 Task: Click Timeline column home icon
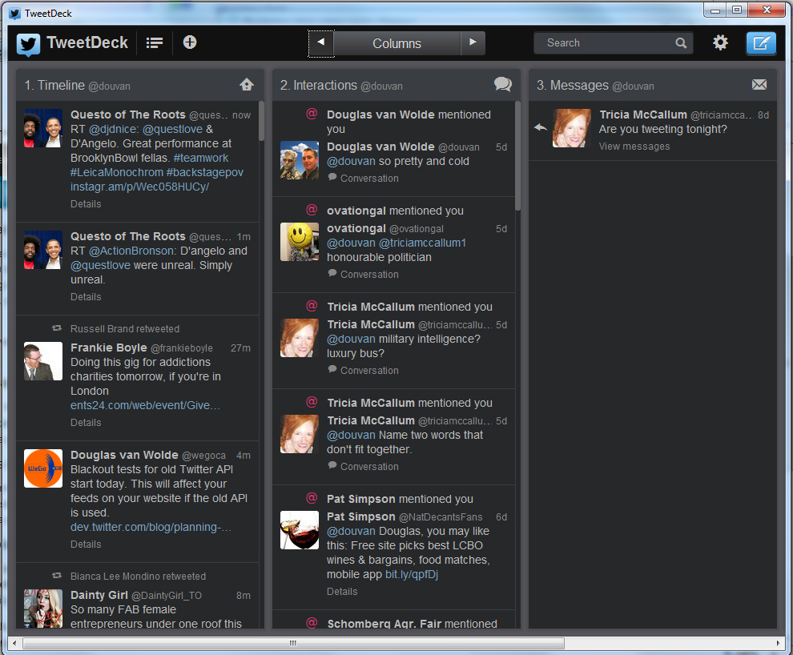247,84
